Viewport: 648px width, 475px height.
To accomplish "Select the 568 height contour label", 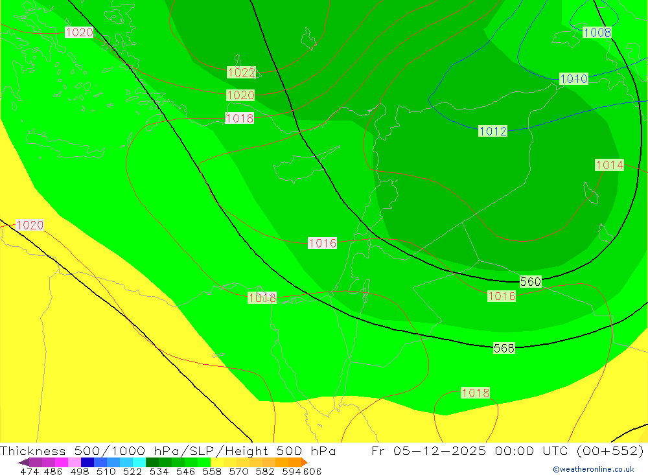I will coord(504,348).
